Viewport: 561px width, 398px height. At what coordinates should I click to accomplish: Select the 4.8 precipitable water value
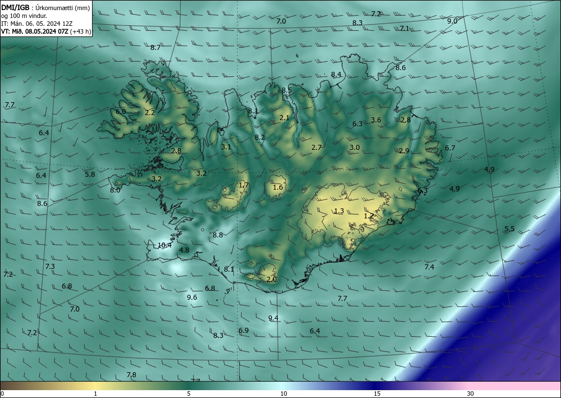coord(184,250)
